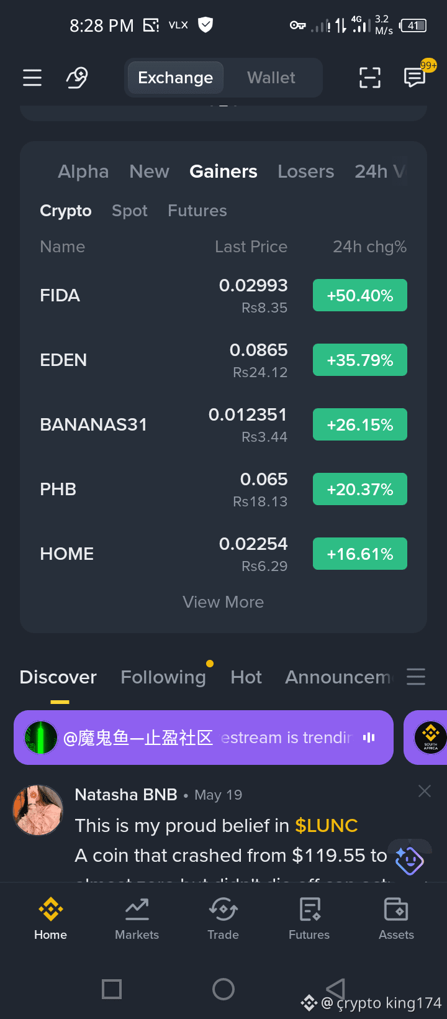Expand the feed tabs list menu
The width and height of the screenshot is (447, 1019).
click(x=416, y=677)
